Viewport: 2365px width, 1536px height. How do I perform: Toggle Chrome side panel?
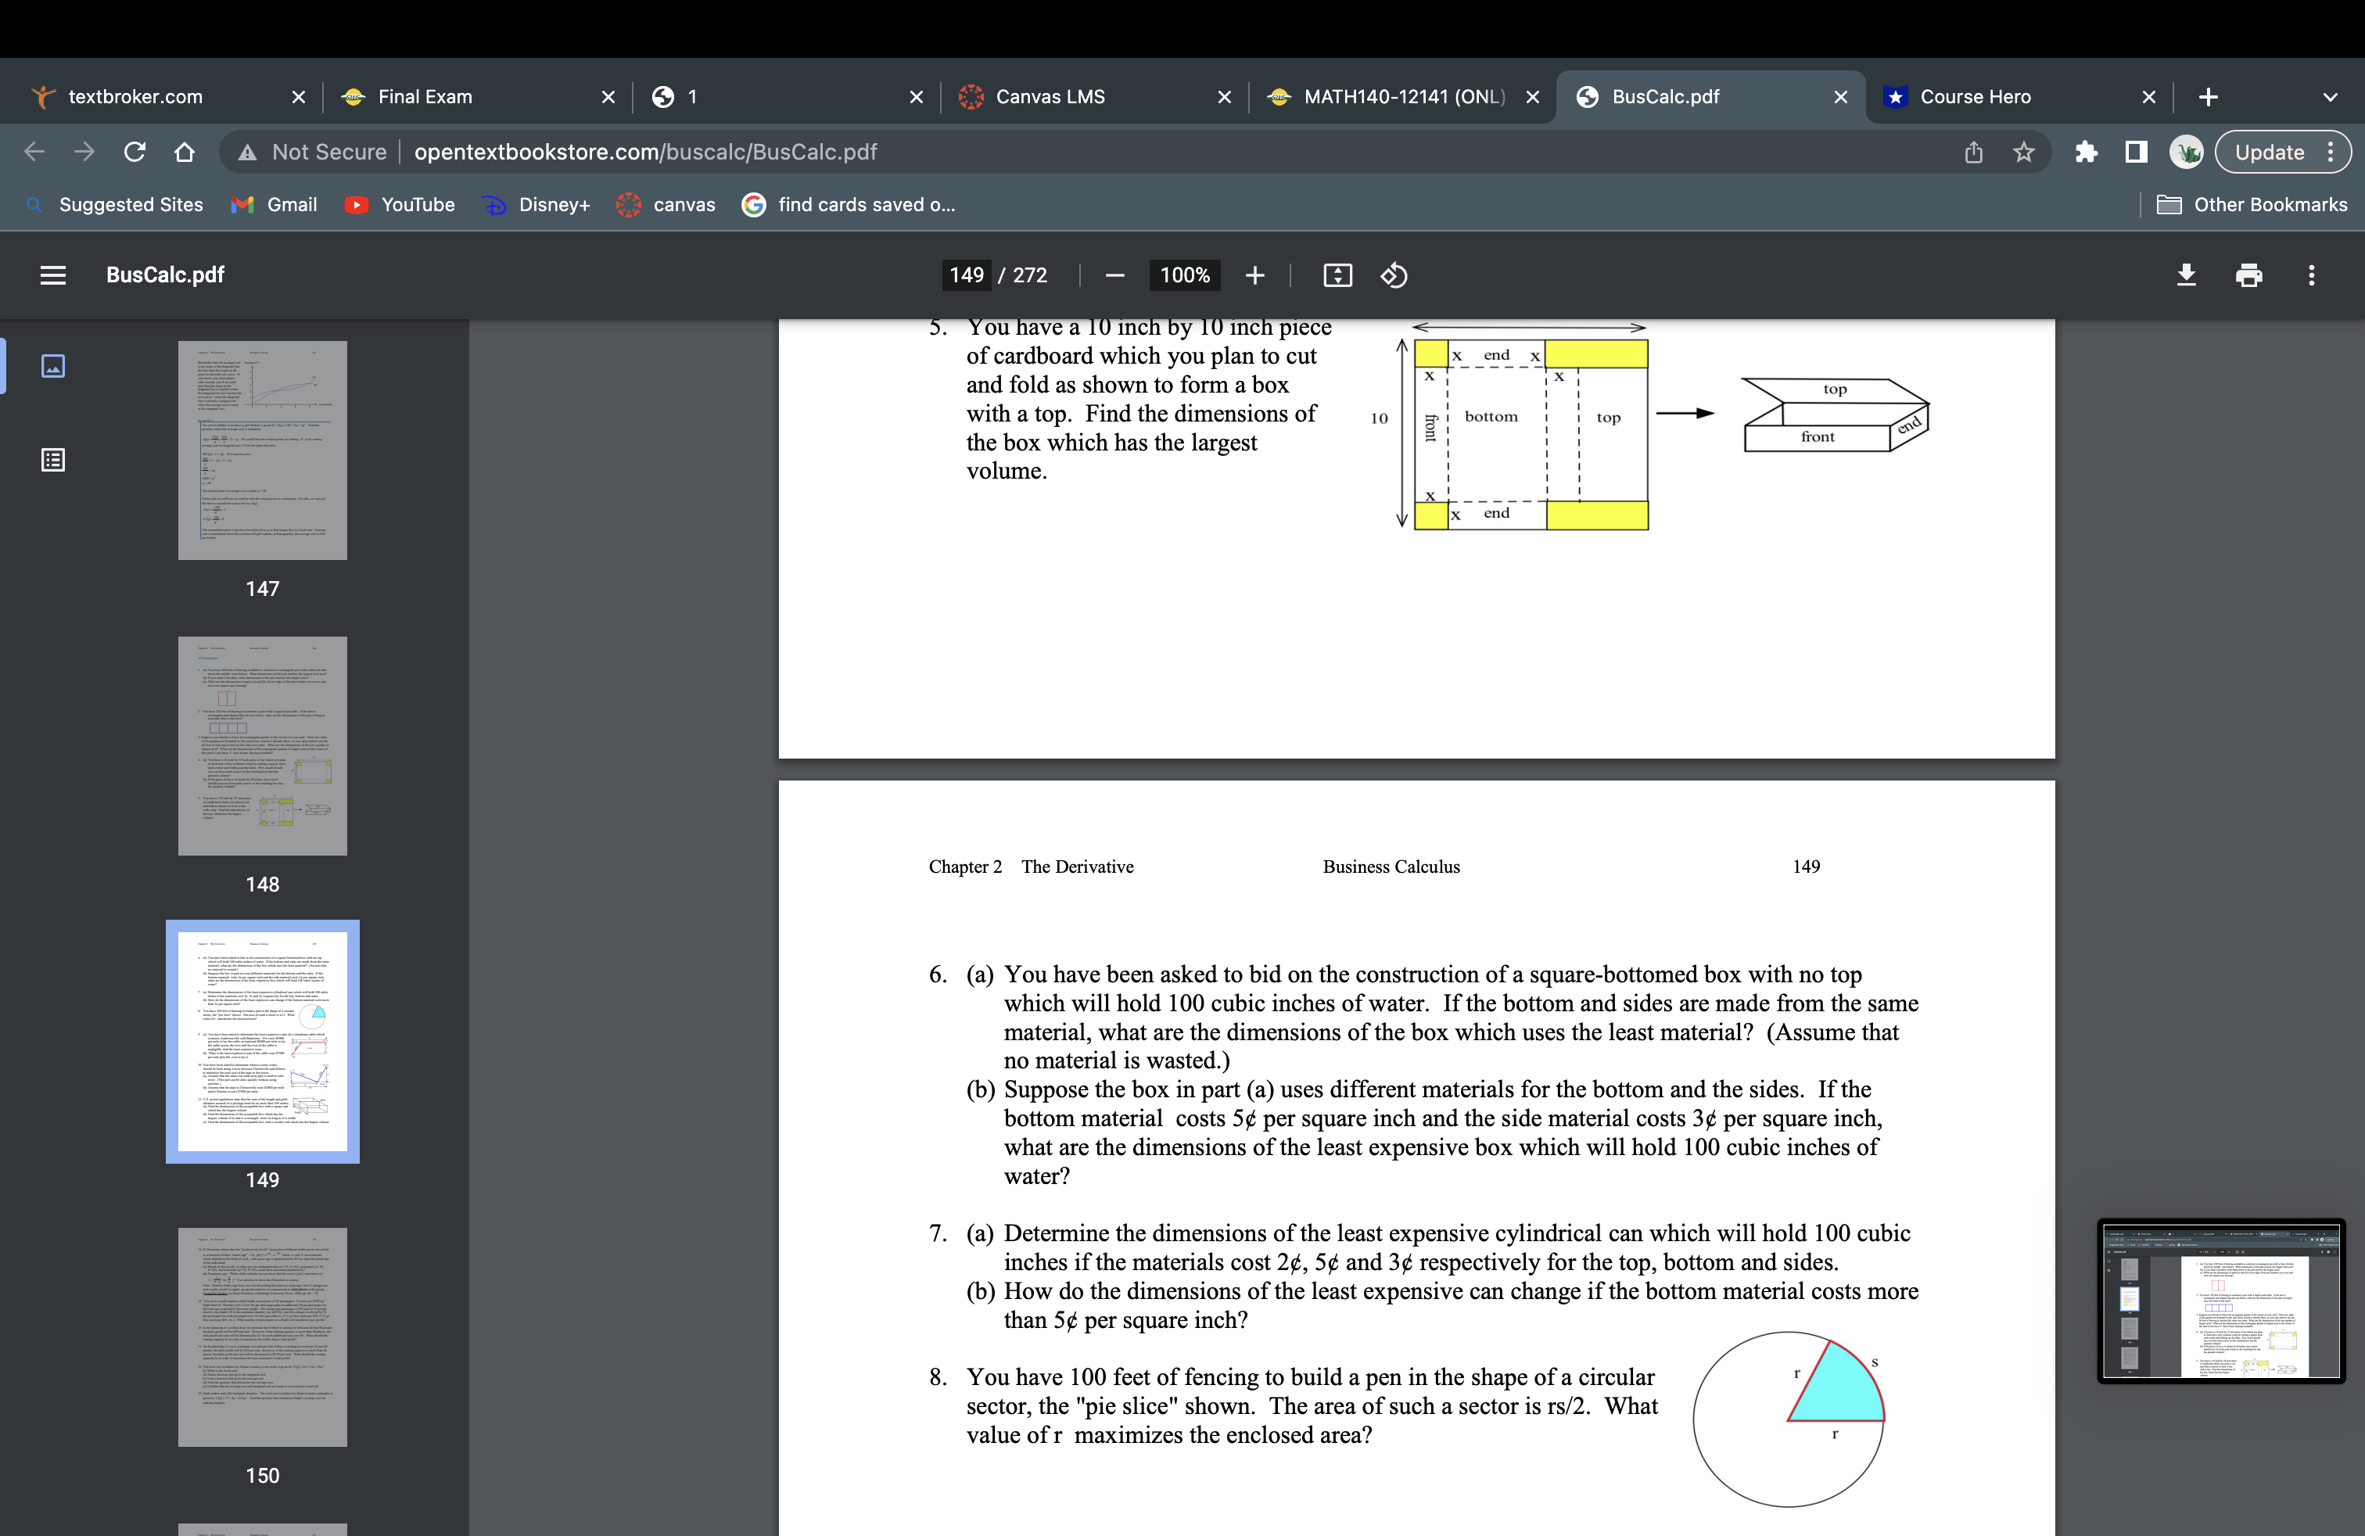point(2135,152)
